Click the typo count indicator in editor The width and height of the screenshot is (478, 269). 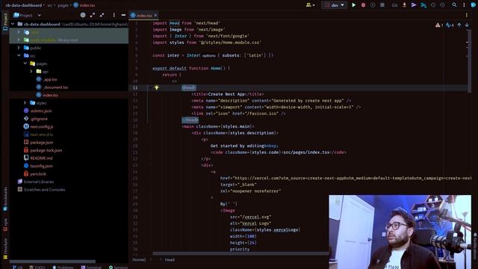click(x=450, y=25)
